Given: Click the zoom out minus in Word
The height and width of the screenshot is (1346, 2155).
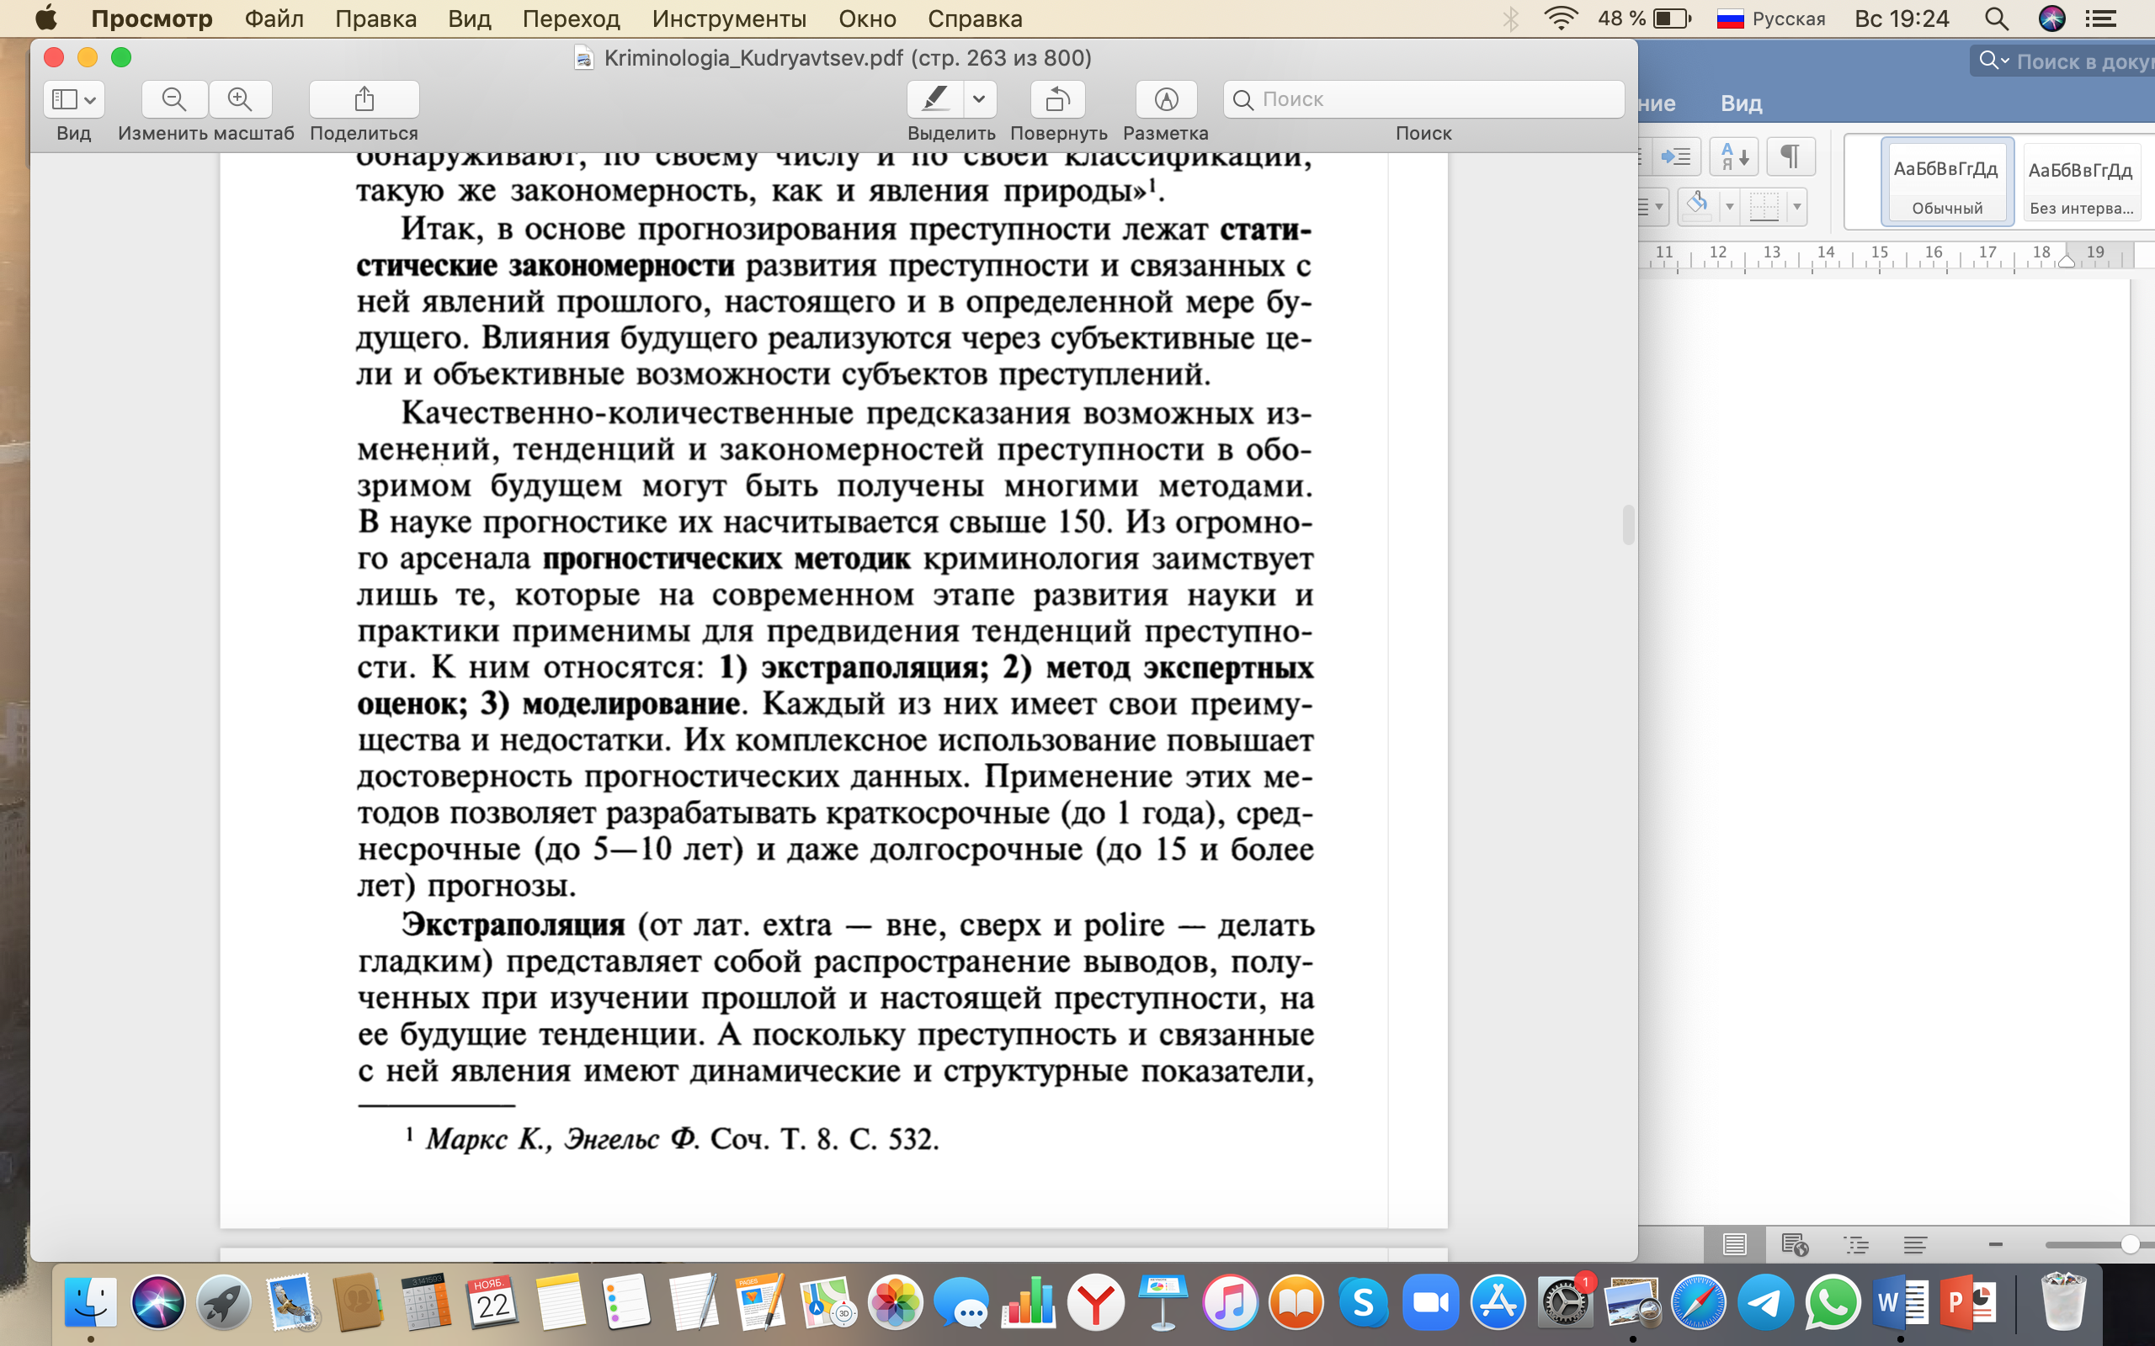Looking at the screenshot, I should (1996, 1244).
